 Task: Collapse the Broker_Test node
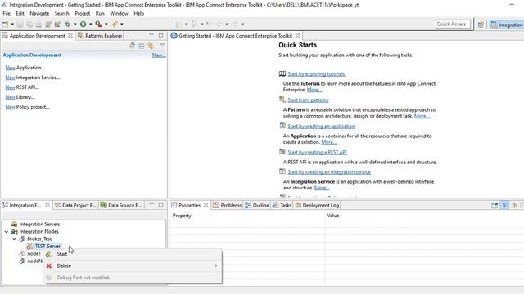click(x=14, y=239)
